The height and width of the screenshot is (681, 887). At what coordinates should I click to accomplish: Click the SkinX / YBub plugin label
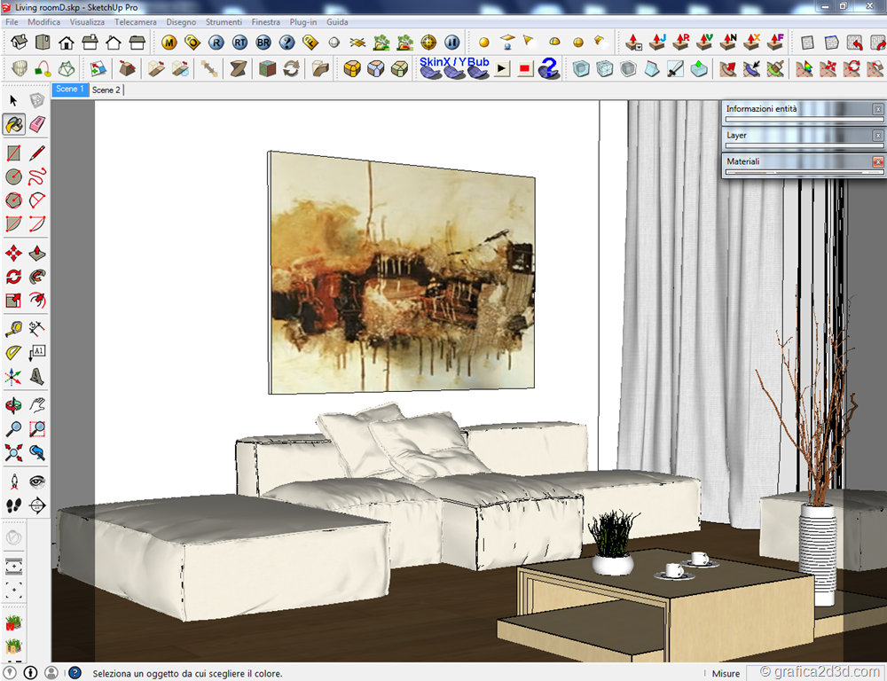pyautogui.click(x=454, y=62)
